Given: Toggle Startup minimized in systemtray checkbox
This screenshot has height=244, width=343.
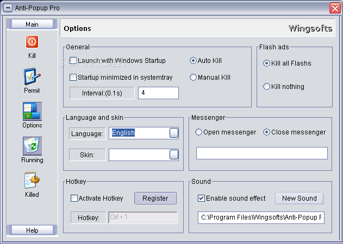Looking at the screenshot, I should 73,77.
